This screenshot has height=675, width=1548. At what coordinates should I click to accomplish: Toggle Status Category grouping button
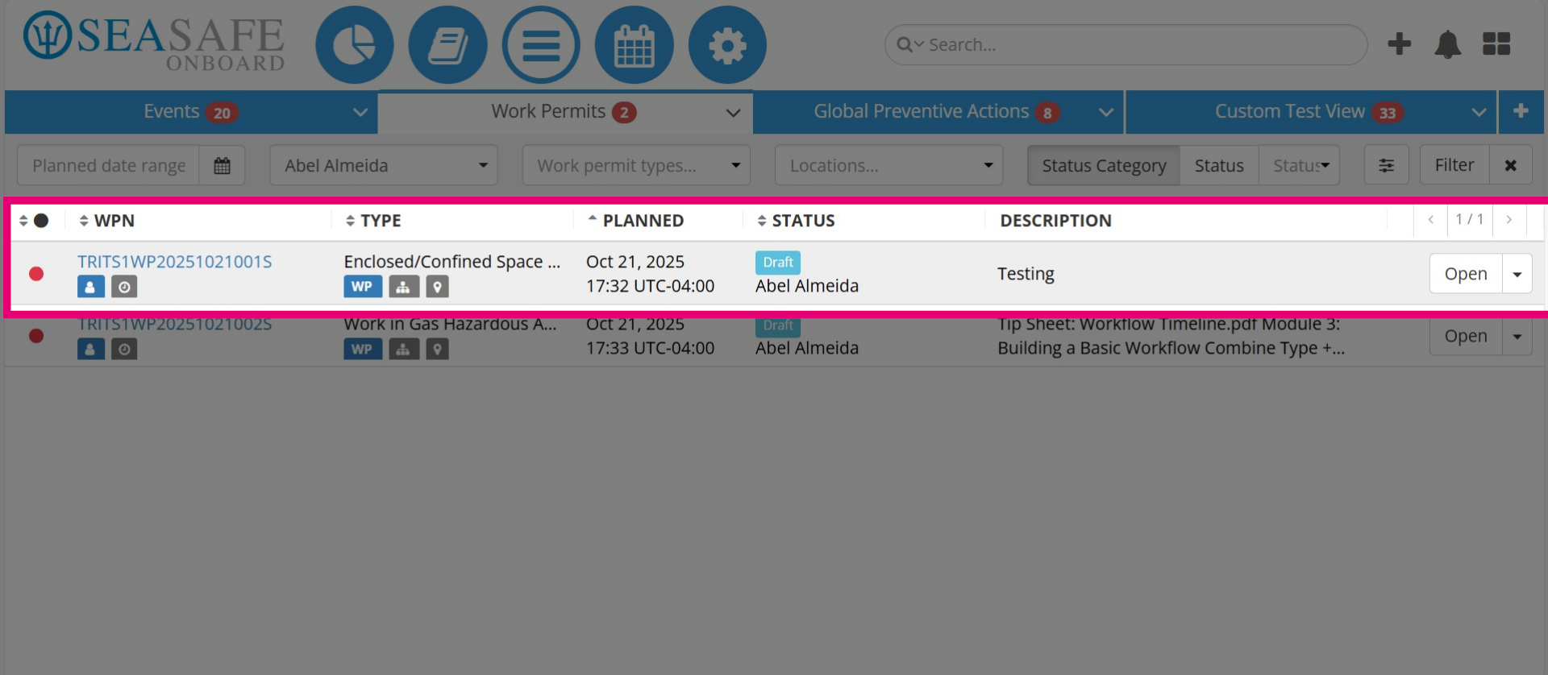[x=1104, y=165]
